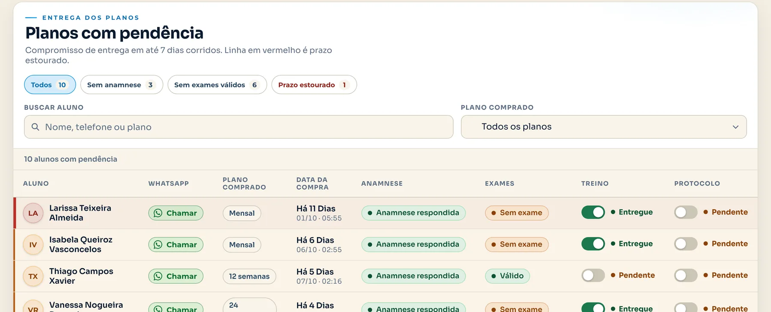Click the 10 alunos com pendência count
The image size is (771, 312).
tap(71, 159)
